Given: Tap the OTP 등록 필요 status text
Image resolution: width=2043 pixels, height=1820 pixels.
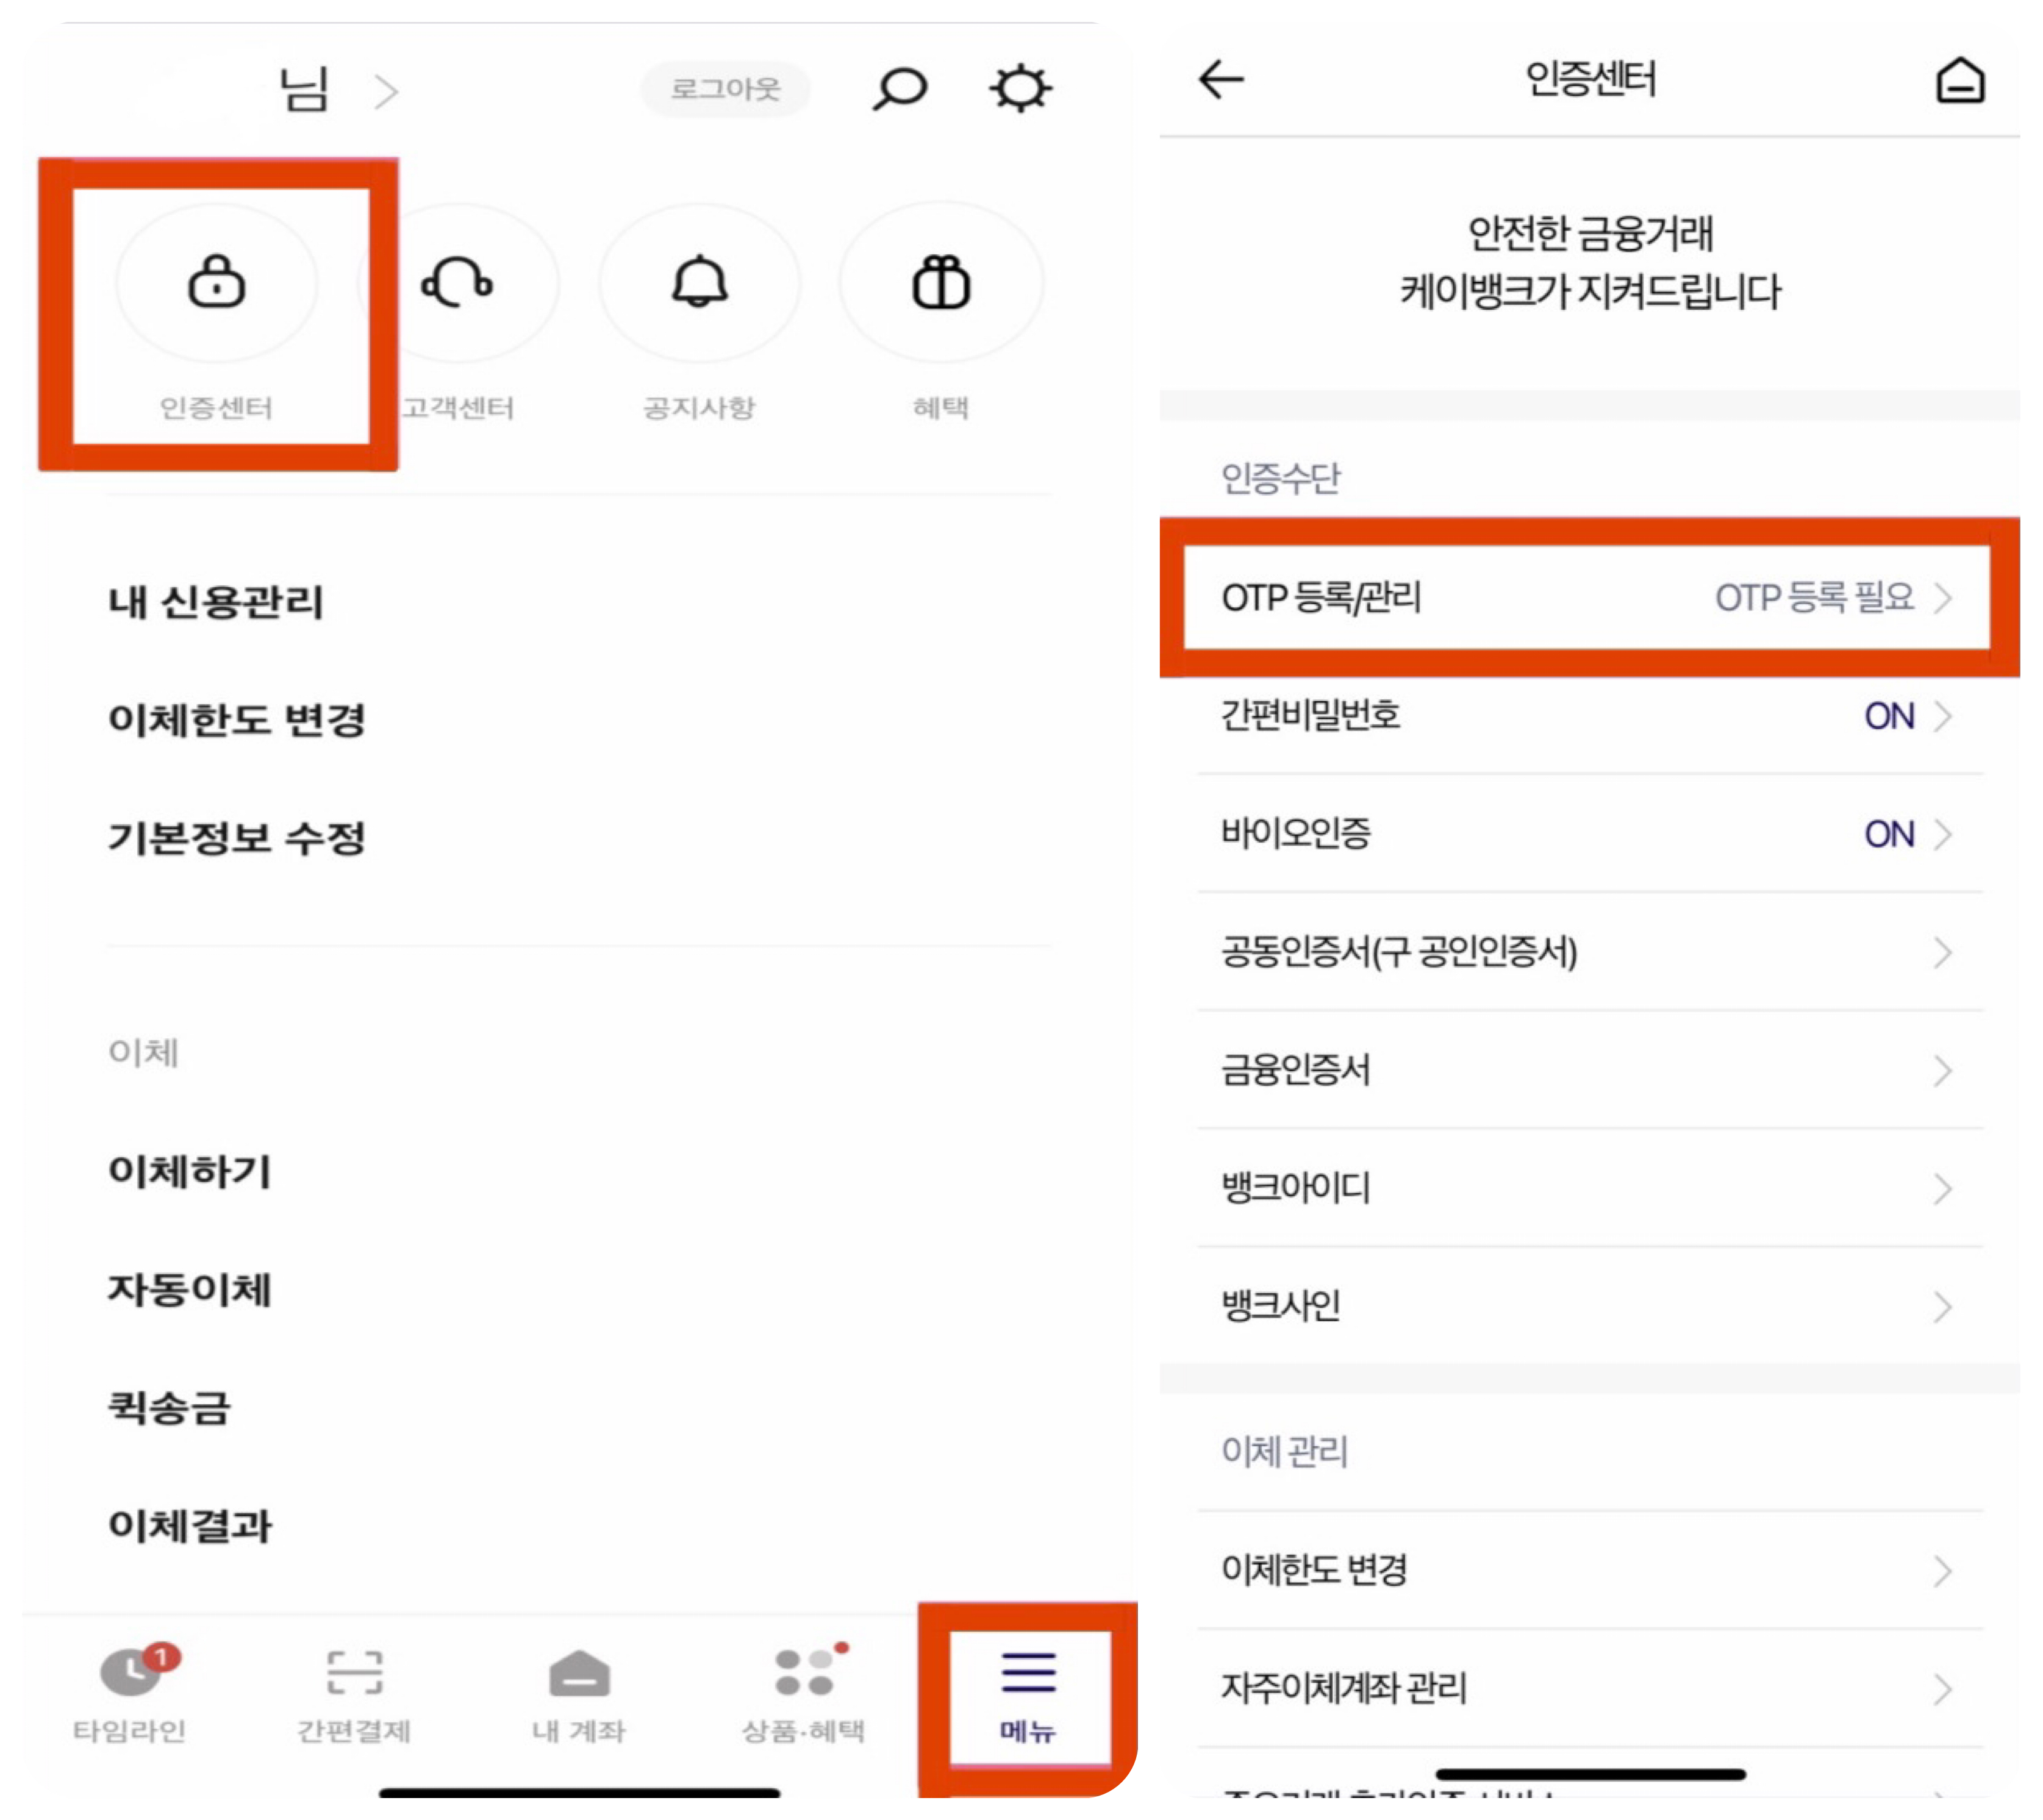Looking at the screenshot, I should point(1815,598).
